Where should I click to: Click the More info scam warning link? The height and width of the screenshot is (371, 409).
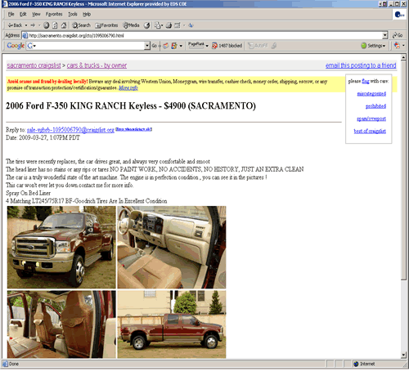pos(128,87)
